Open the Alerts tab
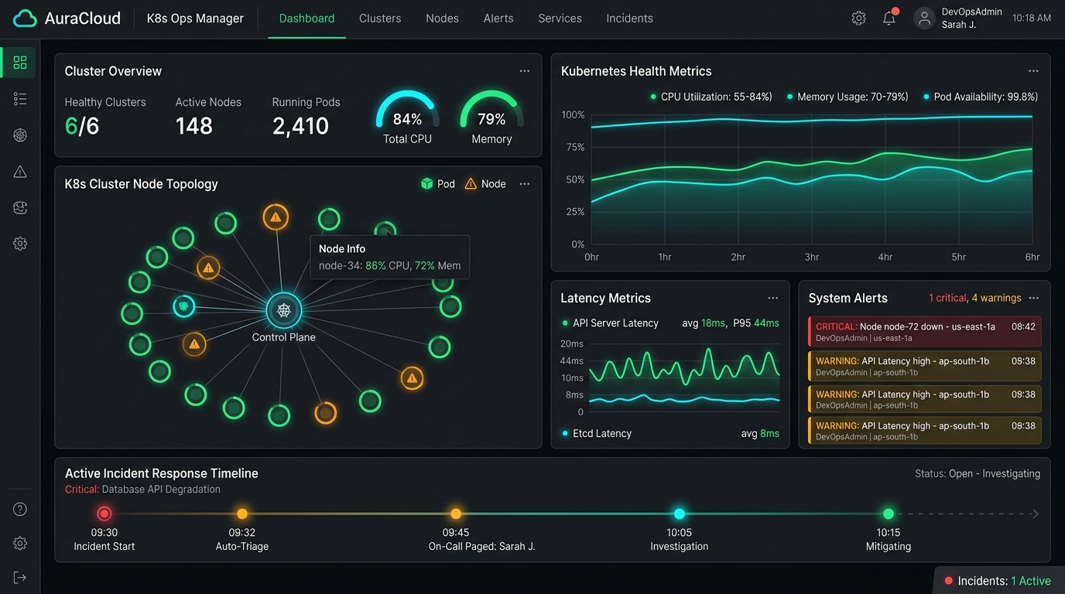1065x594 pixels. coord(498,19)
